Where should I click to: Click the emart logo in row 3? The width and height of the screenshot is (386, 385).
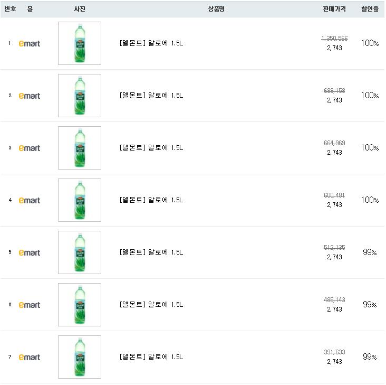(30, 148)
